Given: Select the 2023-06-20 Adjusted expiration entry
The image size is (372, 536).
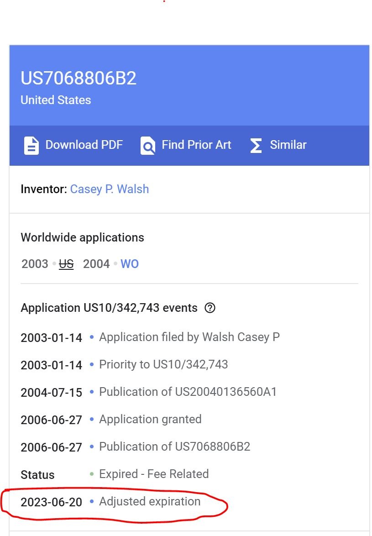Looking at the screenshot, I should click(110, 502).
